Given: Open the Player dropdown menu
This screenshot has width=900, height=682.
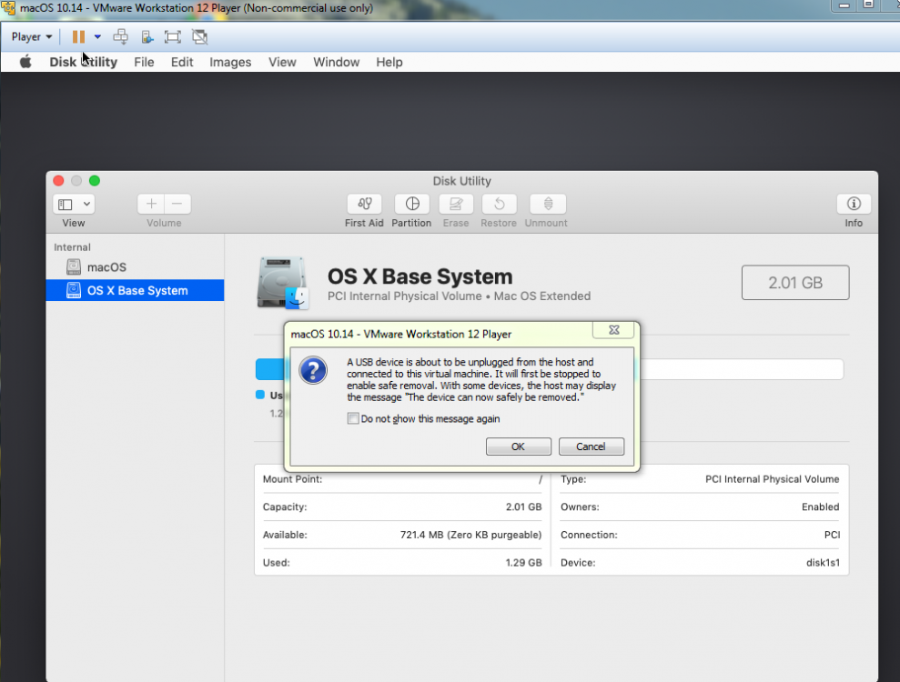Looking at the screenshot, I should click(32, 36).
